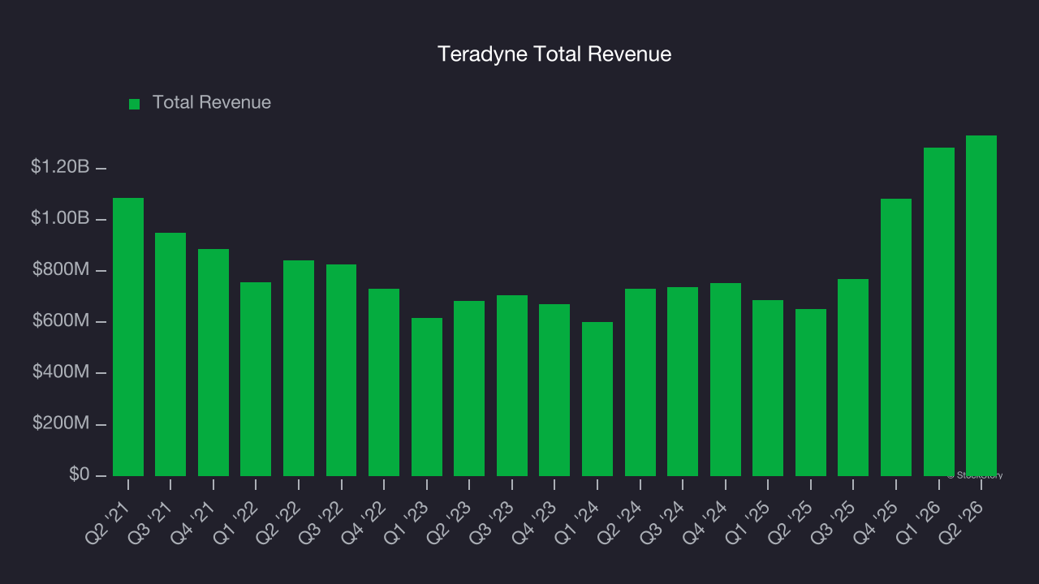This screenshot has width=1039, height=584.
Task: Select the Q2 '21 revenue bar
Action: click(x=128, y=337)
